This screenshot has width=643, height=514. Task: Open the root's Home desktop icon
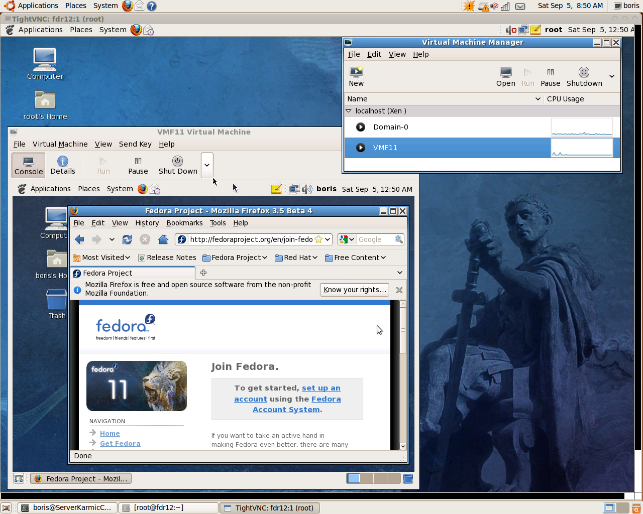[45, 105]
